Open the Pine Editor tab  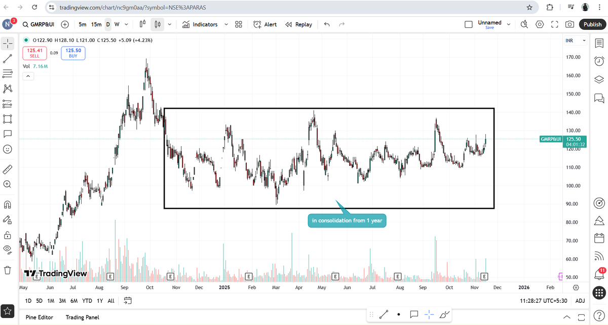click(x=40, y=317)
